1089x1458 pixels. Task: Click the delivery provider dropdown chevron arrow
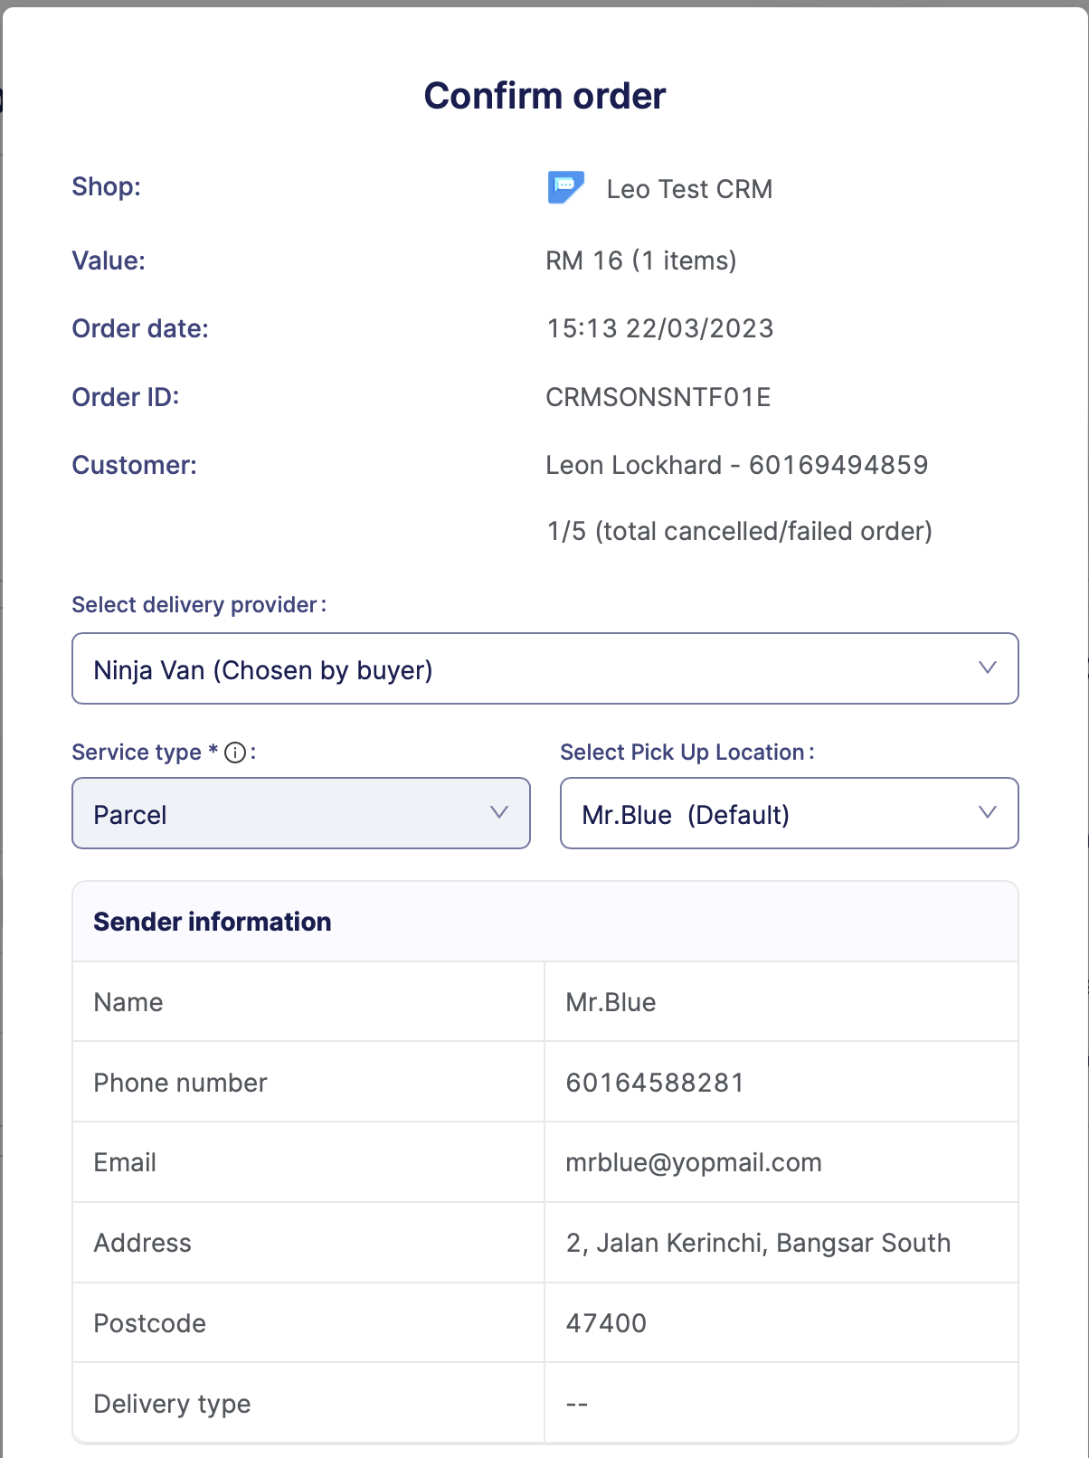tap(987, 668)
